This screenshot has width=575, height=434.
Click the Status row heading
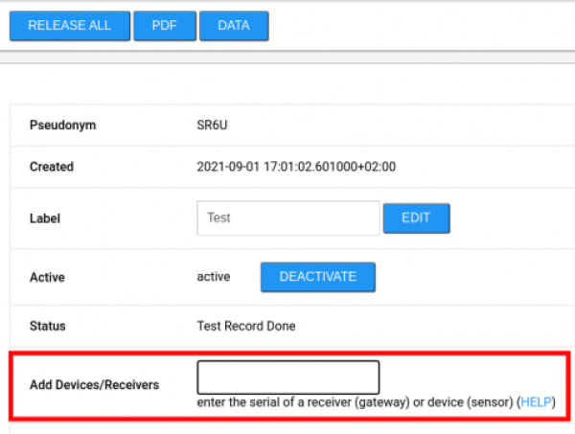48,326
